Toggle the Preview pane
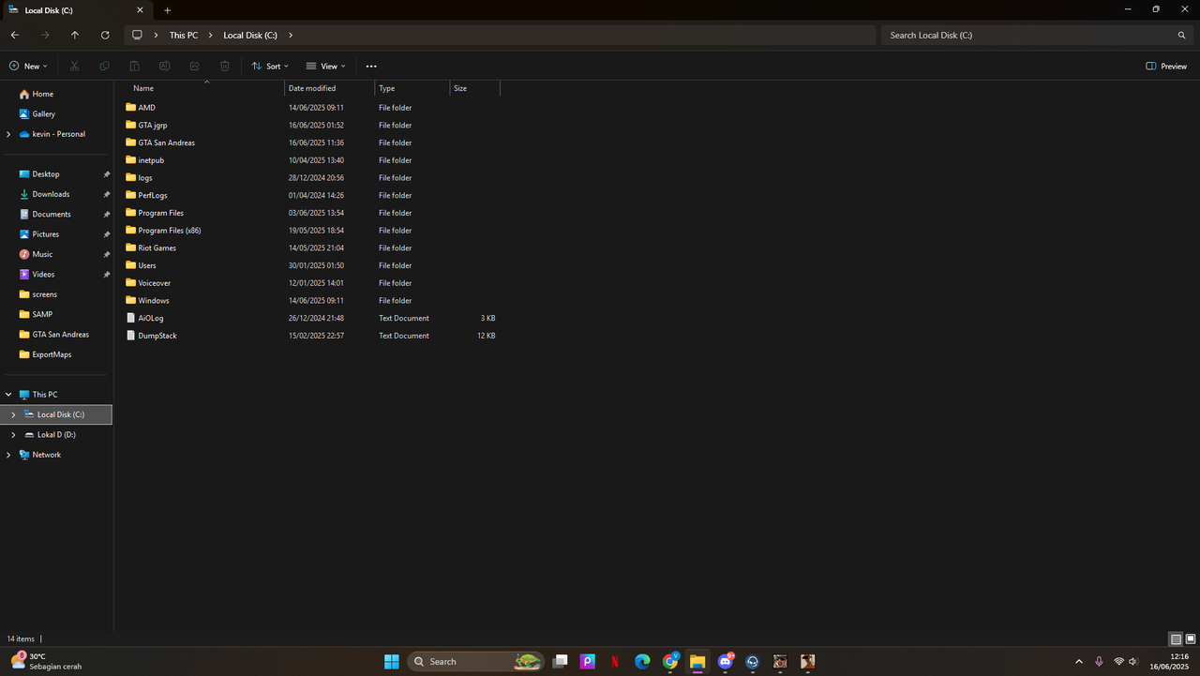This screenshot has width=1200, height=676. [x=1166, y=67]
